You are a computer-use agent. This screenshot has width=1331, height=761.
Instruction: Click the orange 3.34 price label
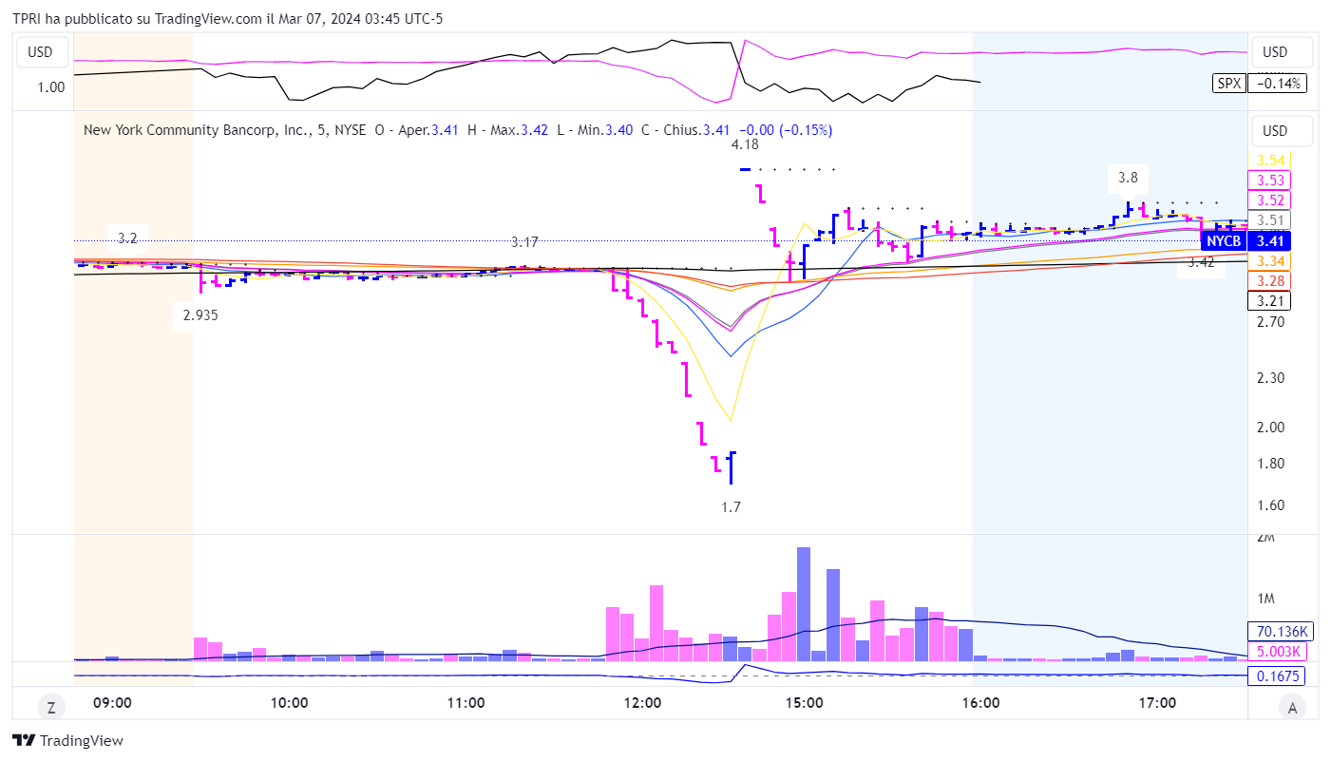click(1270, 261)
